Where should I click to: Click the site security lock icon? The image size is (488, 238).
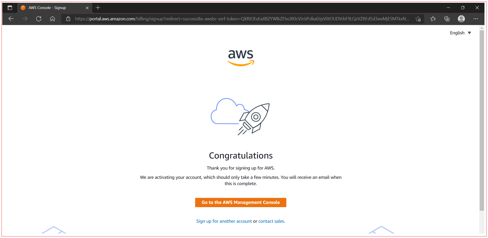point(68,19)
